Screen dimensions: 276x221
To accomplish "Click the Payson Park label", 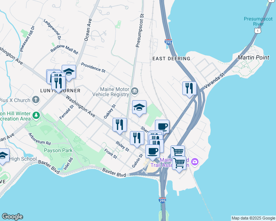I will (58, 151).
